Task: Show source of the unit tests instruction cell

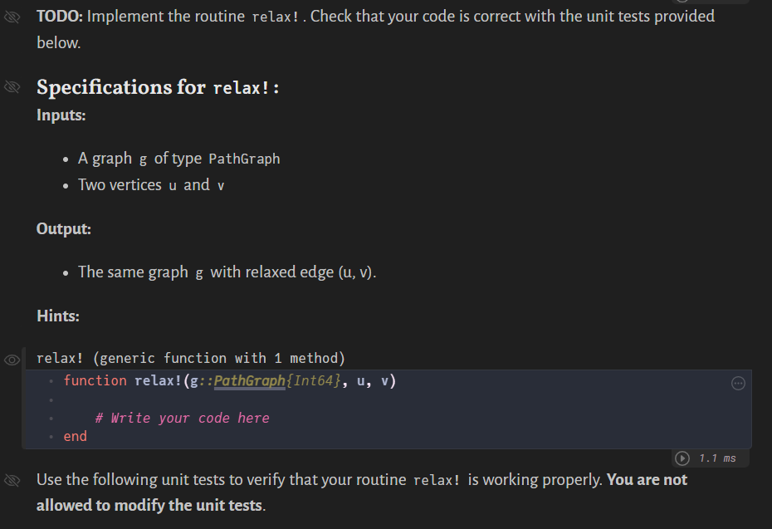Action: pyautogui.click(x=12, y=480)
